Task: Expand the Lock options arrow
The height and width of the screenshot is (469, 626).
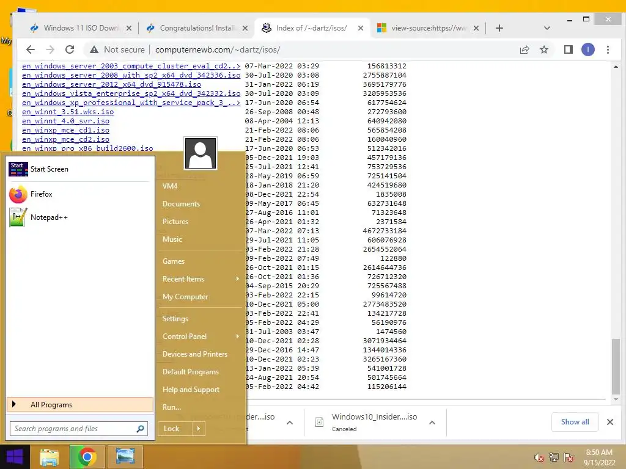Action: coord(199,429)
